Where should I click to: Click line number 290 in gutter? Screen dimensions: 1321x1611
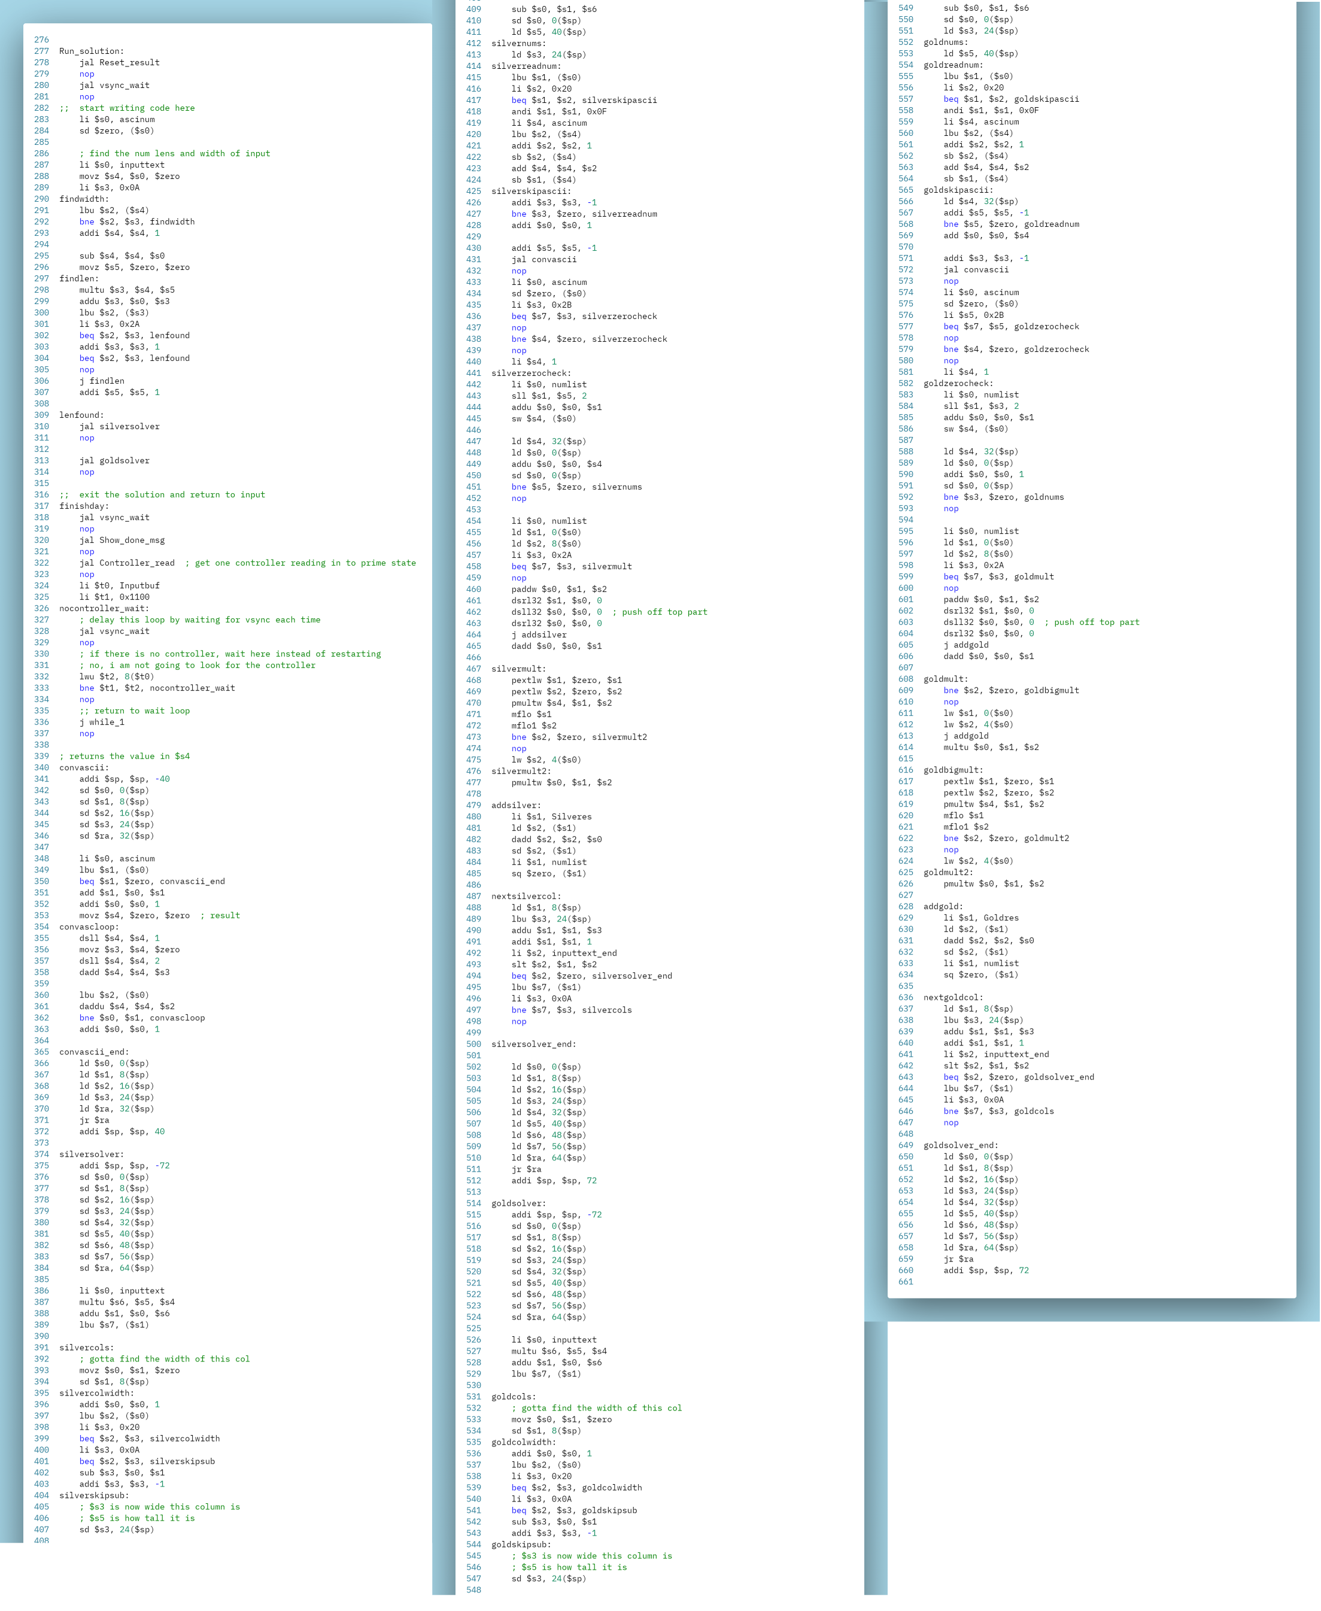tap(41, 199)
